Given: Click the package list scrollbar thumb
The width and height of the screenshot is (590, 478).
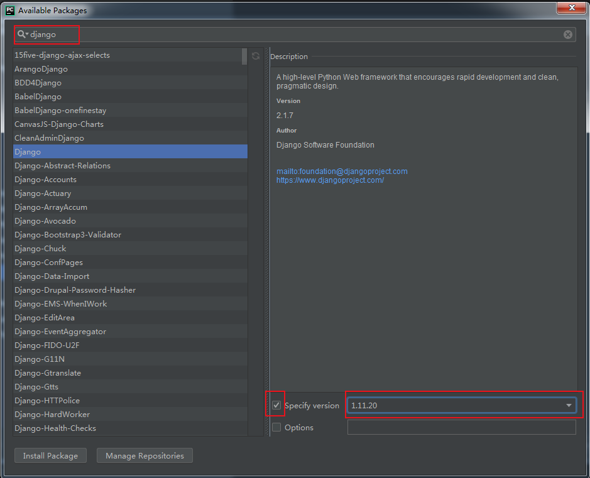Looking at the screenshot, I should point(244,57).
